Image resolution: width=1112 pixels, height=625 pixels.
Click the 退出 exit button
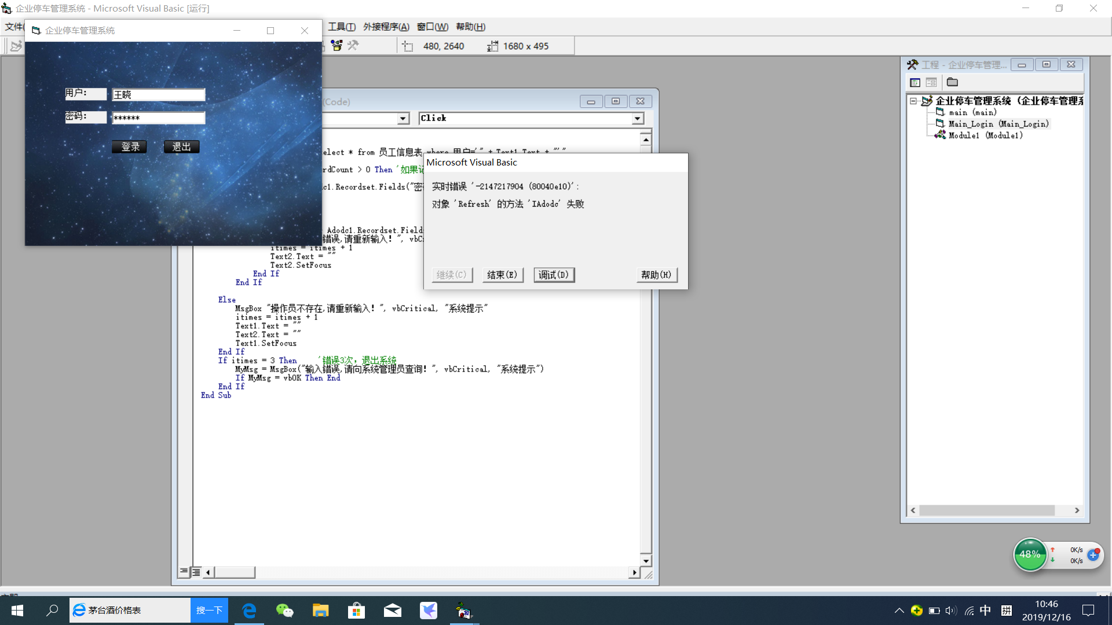(181, 147)
